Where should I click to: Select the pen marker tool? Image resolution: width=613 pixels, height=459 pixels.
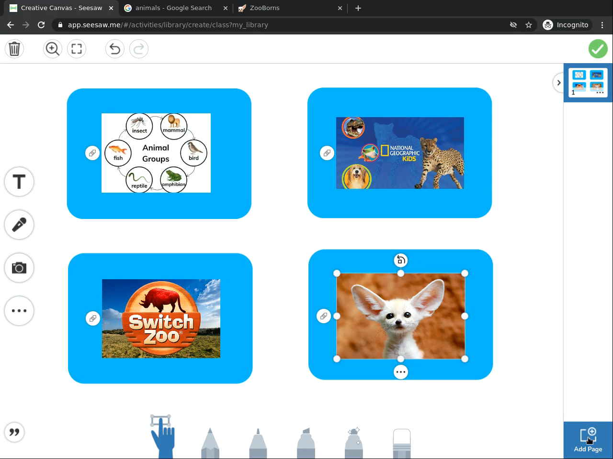(x=258, y=443)
